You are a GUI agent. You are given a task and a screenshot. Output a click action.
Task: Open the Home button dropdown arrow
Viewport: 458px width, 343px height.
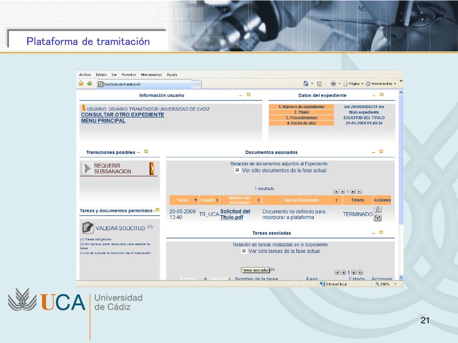[312, 84]
